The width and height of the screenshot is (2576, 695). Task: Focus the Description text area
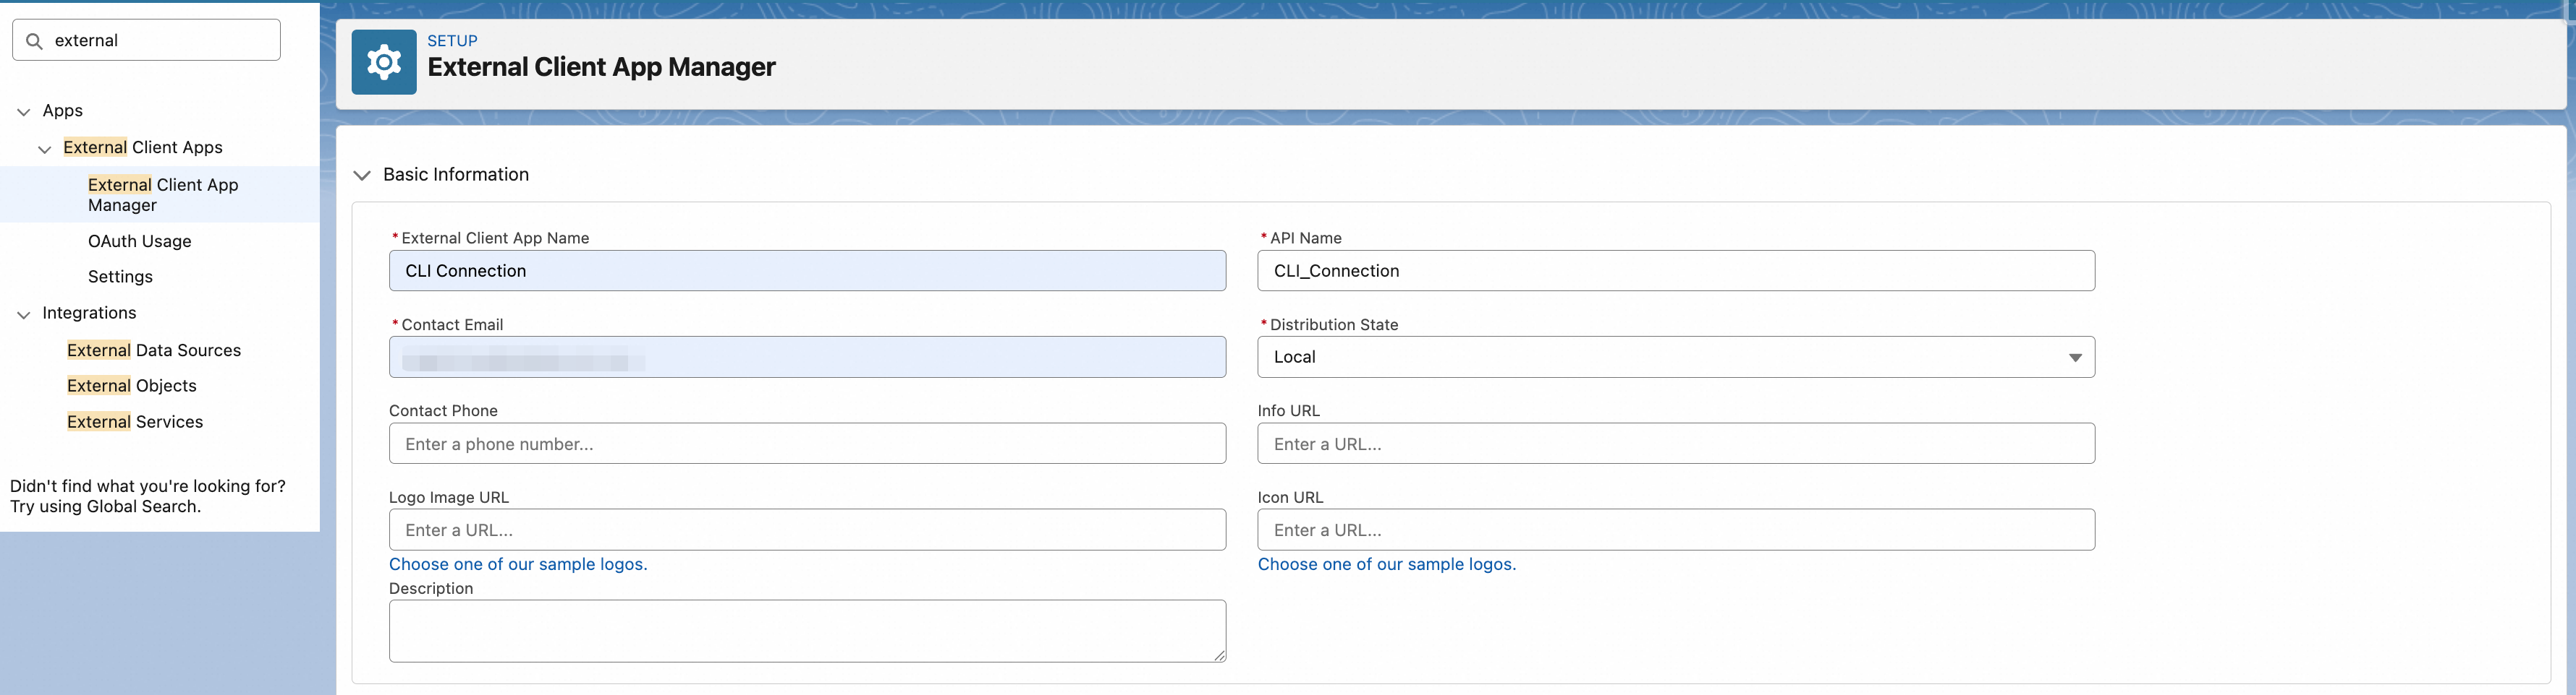click(807, 630)
